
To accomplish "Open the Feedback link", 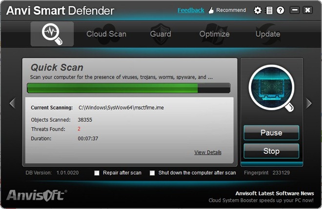I will point(191,10).
